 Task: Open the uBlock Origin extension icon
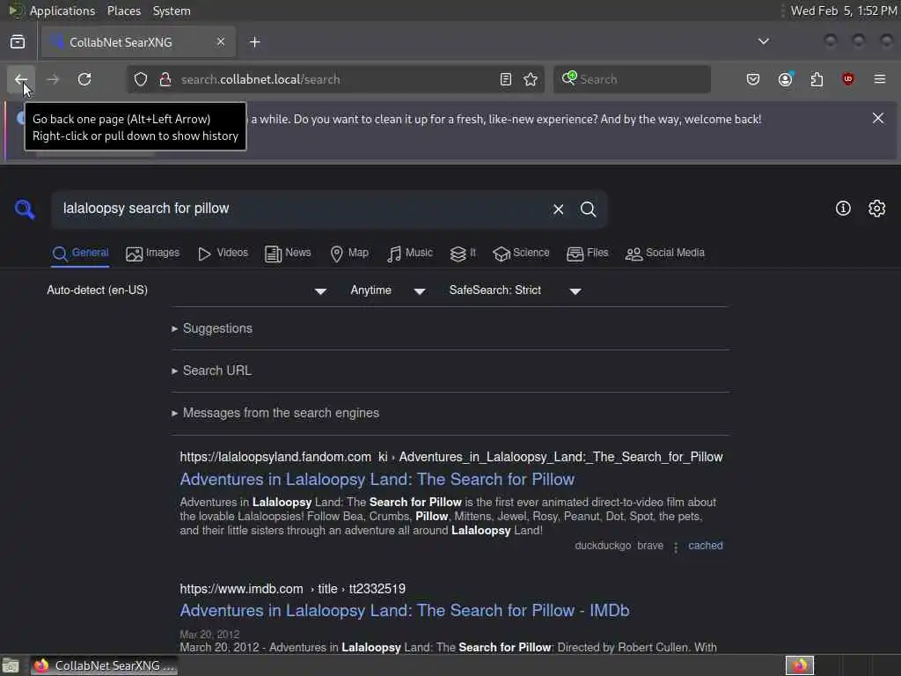click(848, 79)
